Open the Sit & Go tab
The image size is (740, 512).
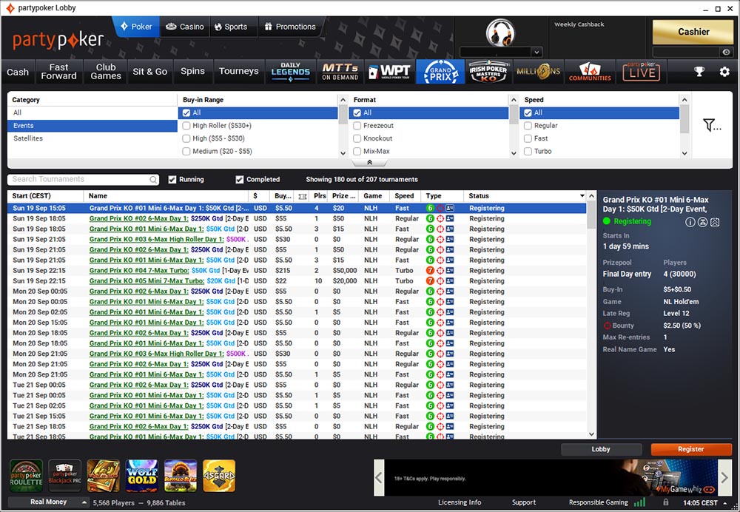coord(149,72)
